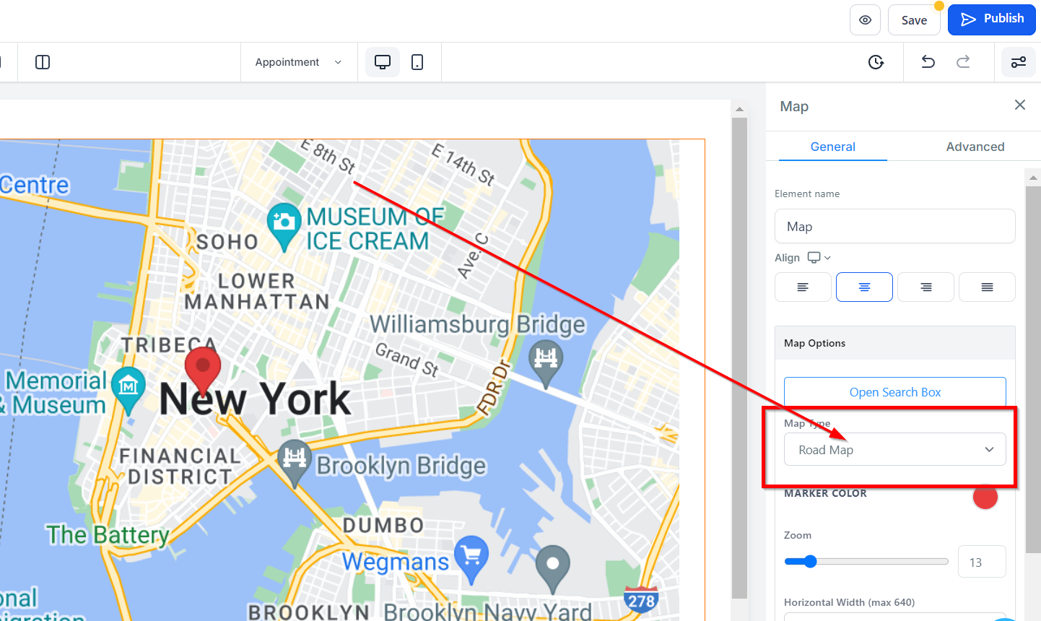
Task: Open the settings sliders icon
Action: coord(1019,62)
